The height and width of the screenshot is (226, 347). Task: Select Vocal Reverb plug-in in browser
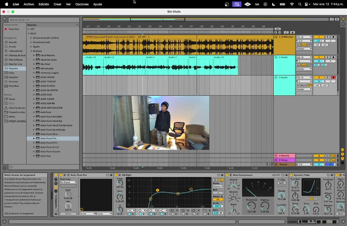47,56
